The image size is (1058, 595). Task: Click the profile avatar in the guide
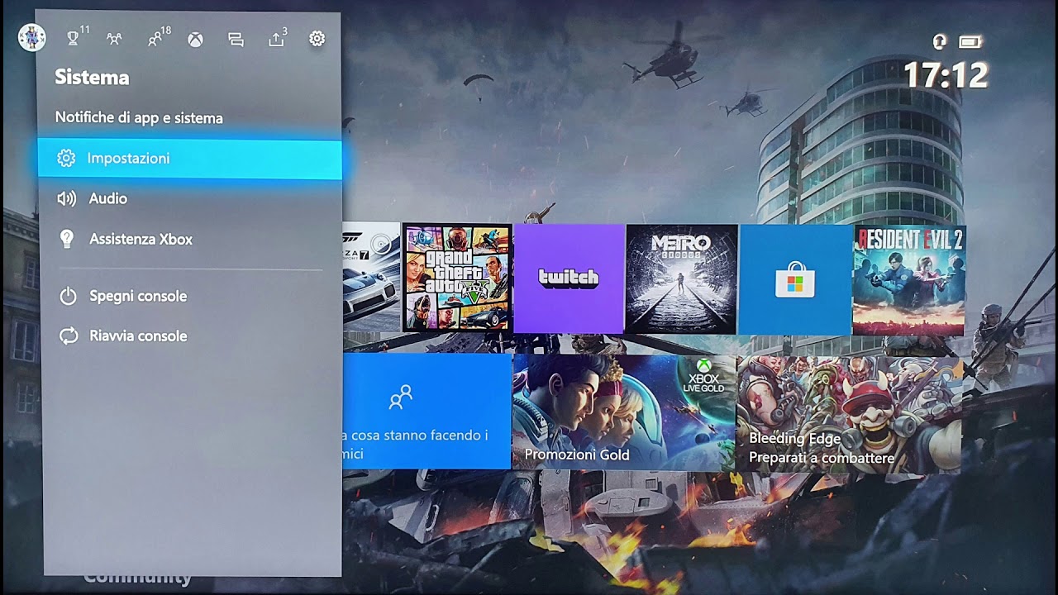(31, 38)
